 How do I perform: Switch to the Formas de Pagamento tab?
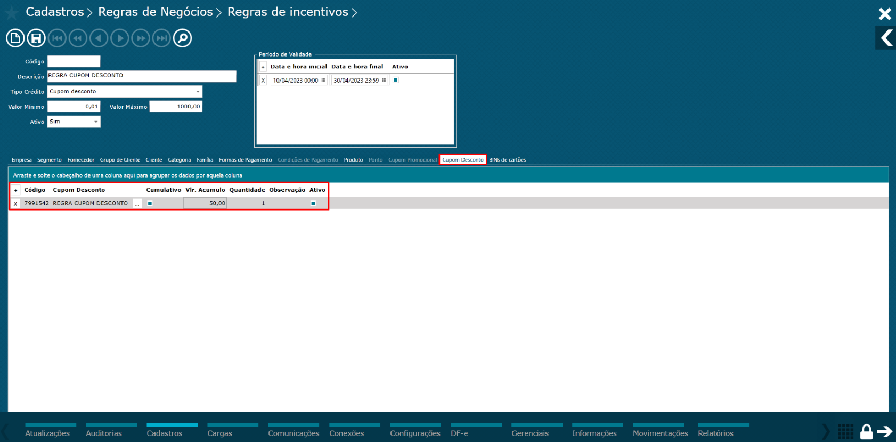click(x=246, y=160)
